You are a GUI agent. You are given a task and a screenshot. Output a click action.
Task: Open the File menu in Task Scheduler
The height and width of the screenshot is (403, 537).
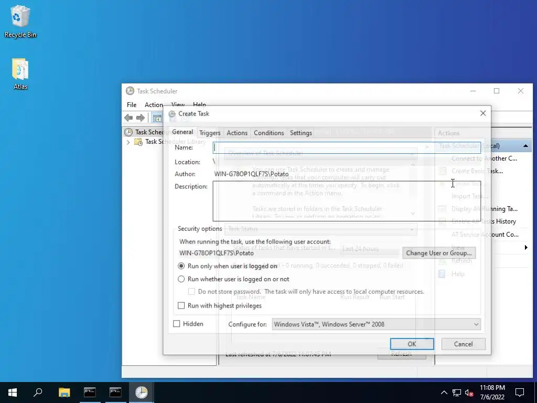tap(132, 105)
